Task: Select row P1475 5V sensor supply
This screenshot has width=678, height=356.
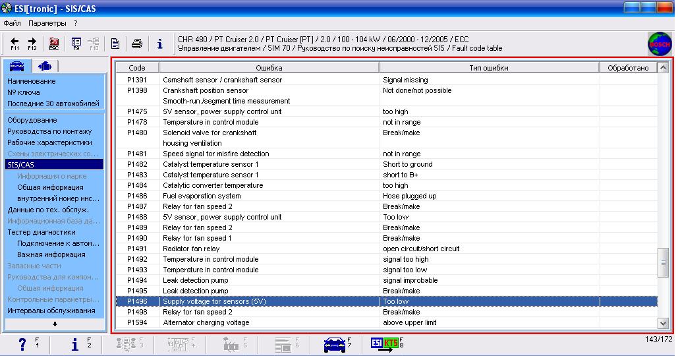Action: click(x=387, y=111)
